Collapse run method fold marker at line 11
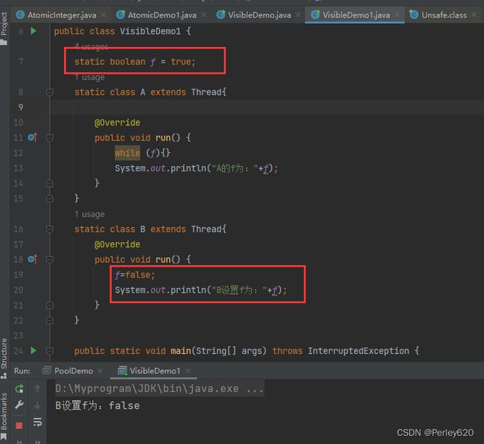484x444 pixels. point(50,137)
